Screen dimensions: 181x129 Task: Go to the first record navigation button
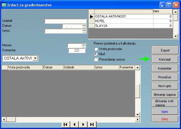pyautogui.click(x=66, y=124)
